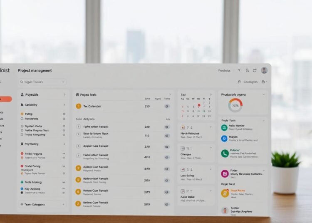Expand the Hock Falsates card chevron
312x223 pixels.
[210, 127]
